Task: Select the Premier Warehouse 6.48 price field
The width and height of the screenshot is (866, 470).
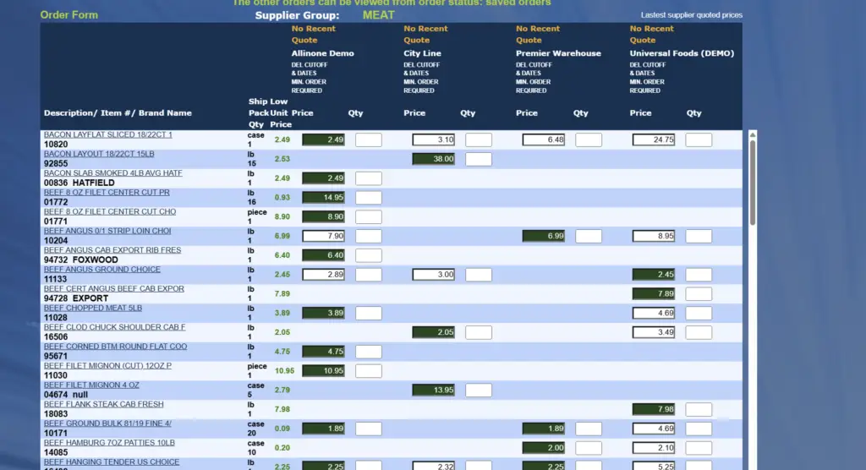Action: (x=544, y=140)
